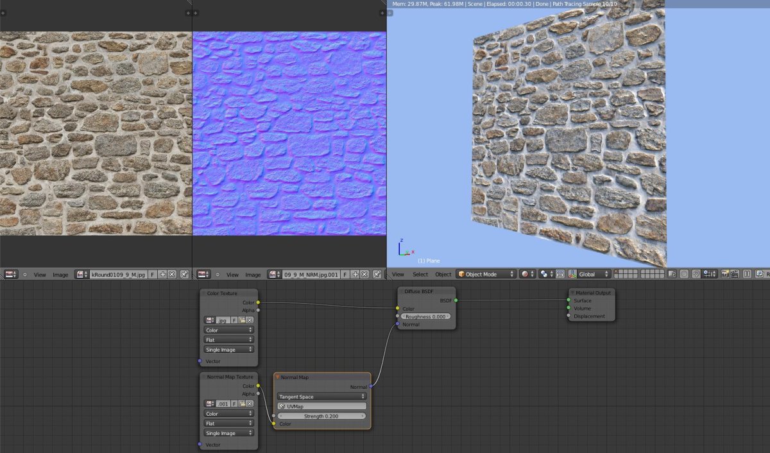Screen dimensions: 770x453
Task: Click the Object menu in viewport header
Action: pos(443,274)
